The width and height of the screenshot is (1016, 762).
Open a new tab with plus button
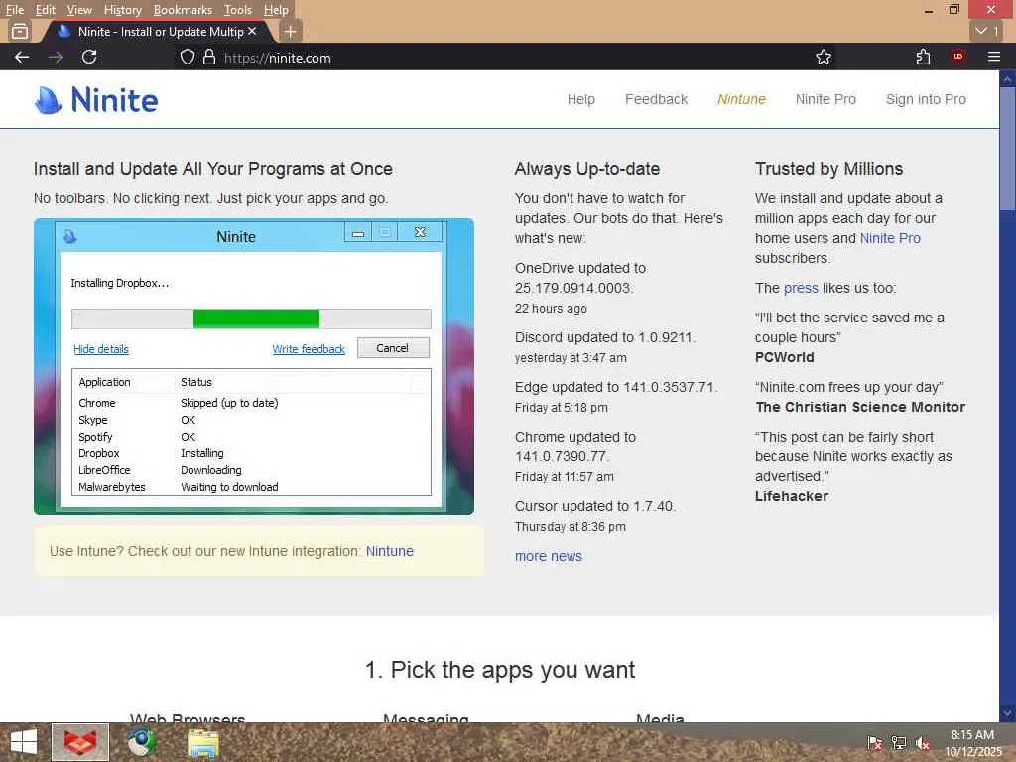click(291, 31)
